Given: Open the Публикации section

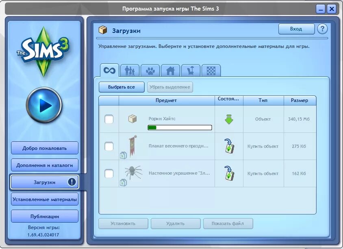Looking at the screenshot, I should (45, 216).
